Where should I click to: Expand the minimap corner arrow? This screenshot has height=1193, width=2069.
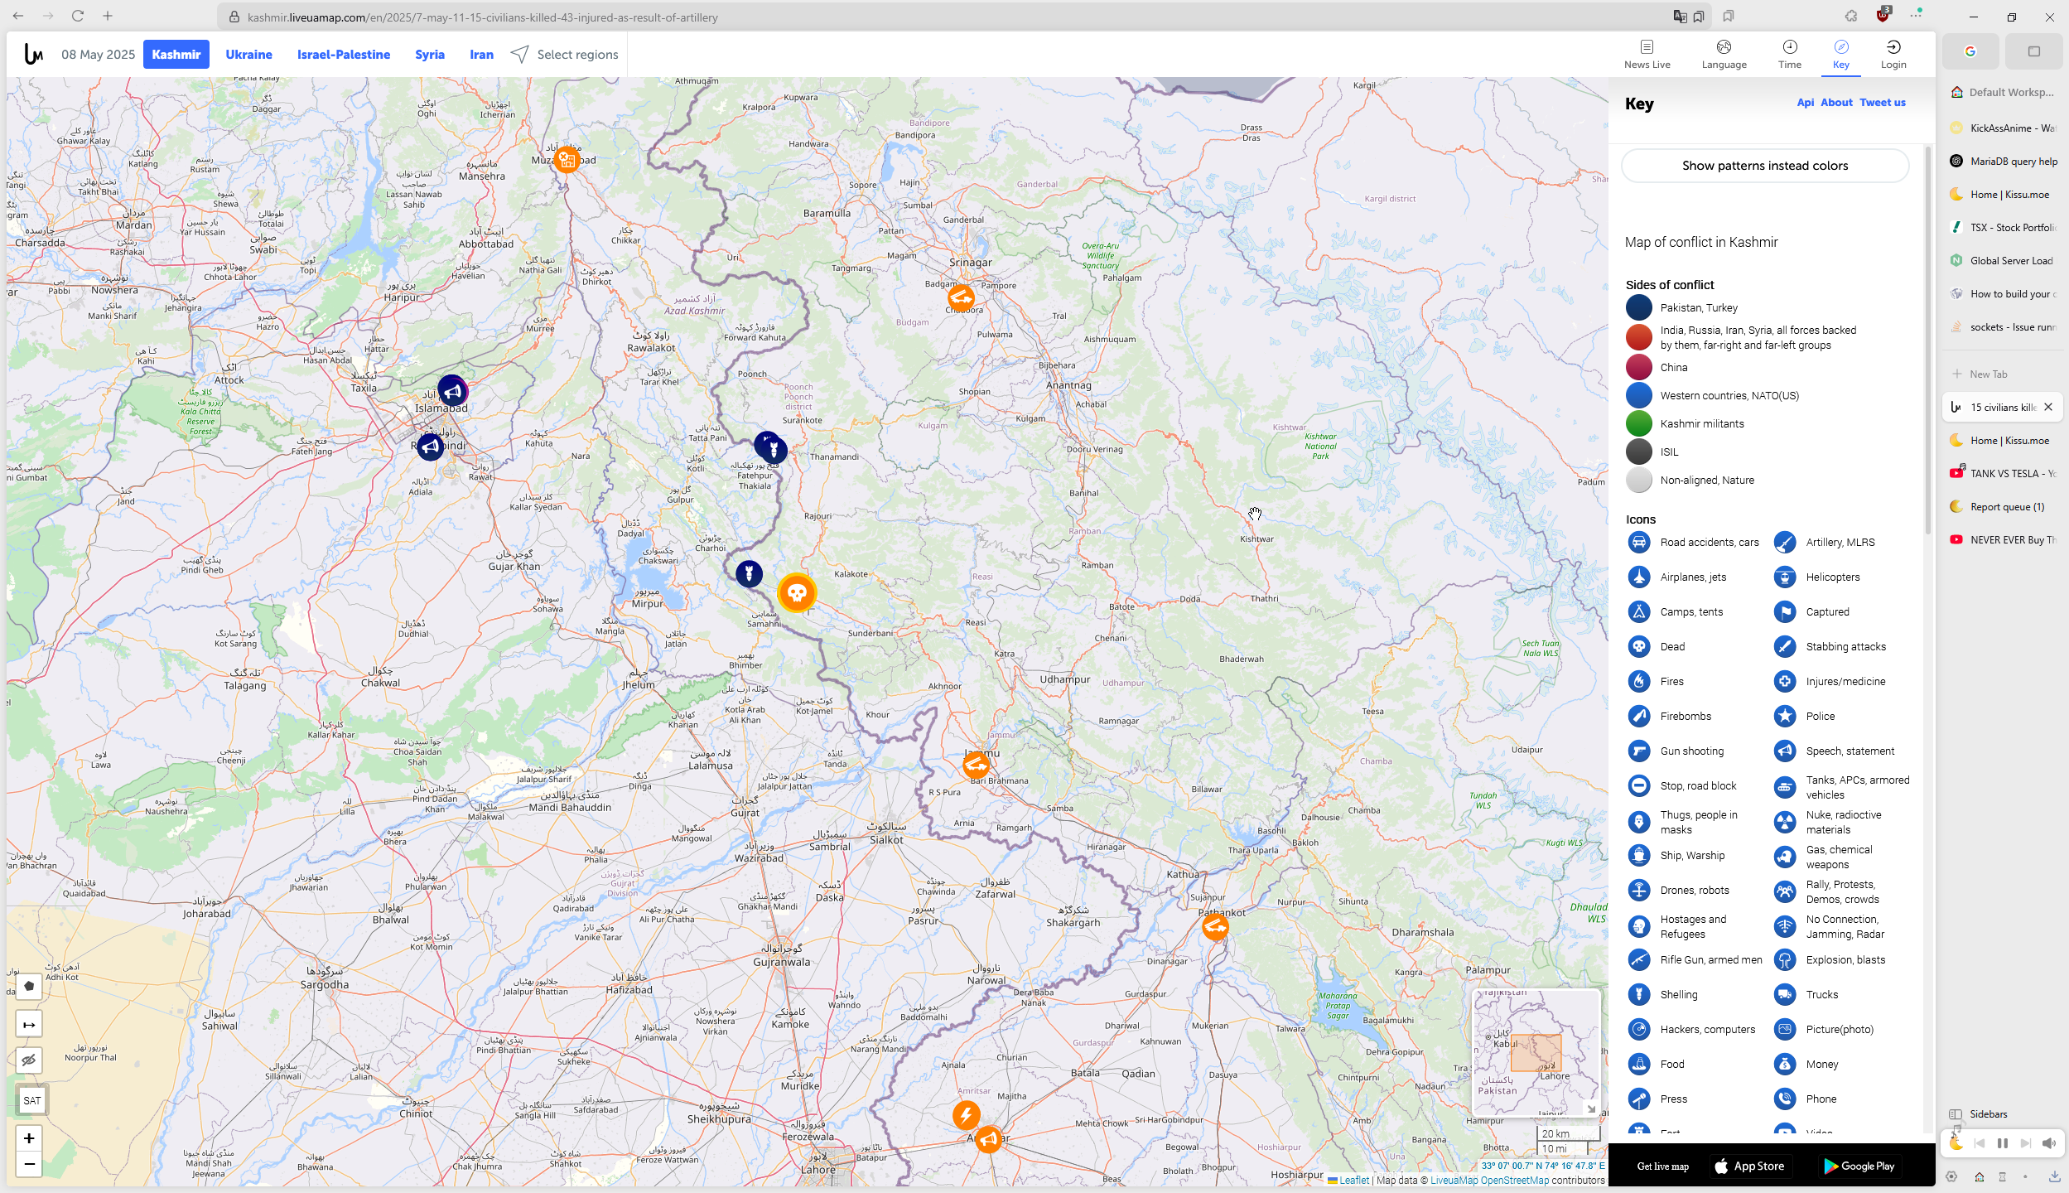[x=1590, y=1108]
